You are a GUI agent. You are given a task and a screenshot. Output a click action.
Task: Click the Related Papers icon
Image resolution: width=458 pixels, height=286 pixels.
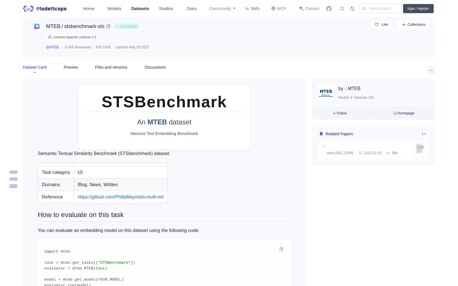click(321, 134)
